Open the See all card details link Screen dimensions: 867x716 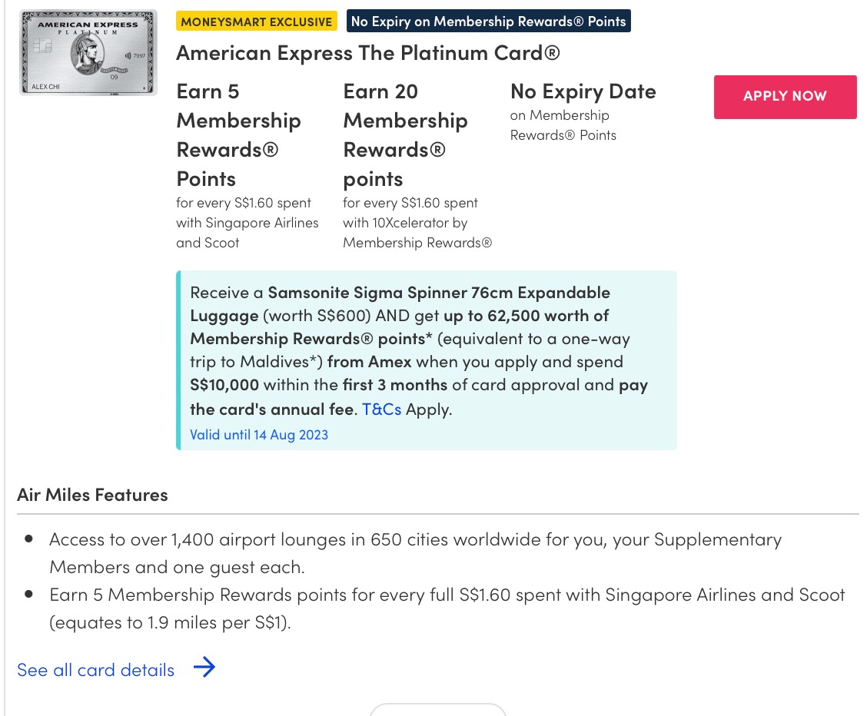pyautogui.click(x=96, y=670)
